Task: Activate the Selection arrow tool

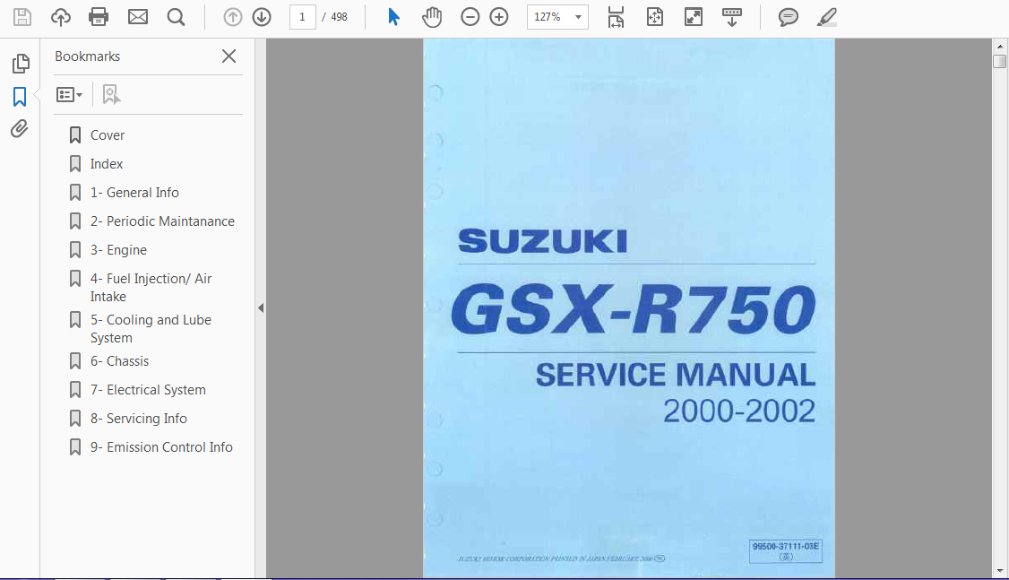Action: [393, 17]
